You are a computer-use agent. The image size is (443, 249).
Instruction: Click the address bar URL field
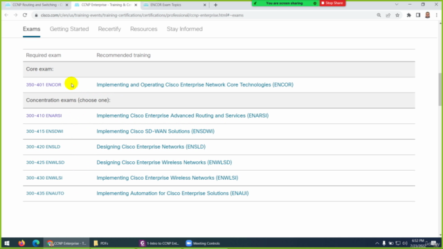tap(204, 15)
